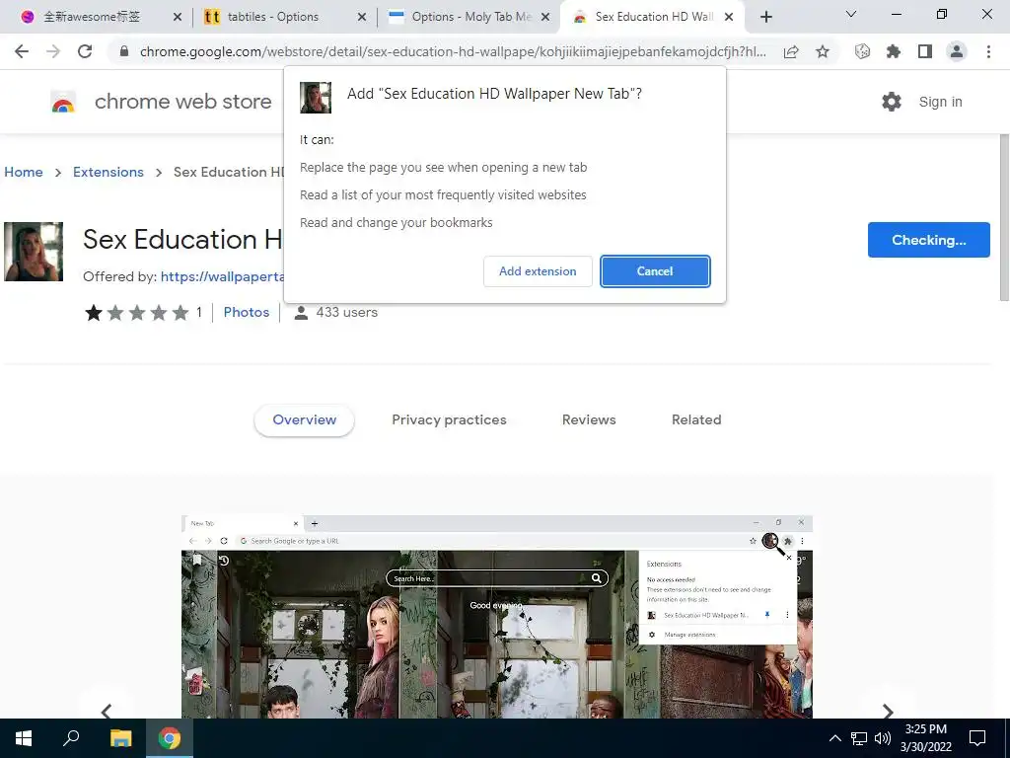Click the address bar URL

pyautogui.click(x=453, y=51)
